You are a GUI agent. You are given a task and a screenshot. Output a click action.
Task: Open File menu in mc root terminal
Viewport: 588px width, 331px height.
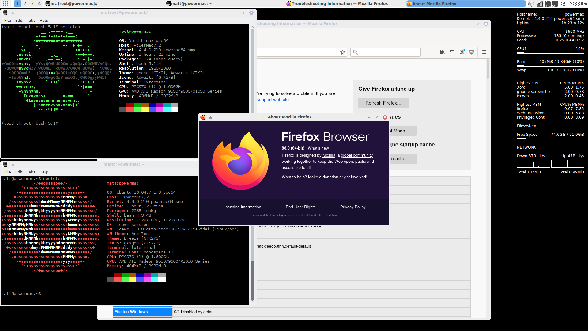pyautogui.click(x=8, y=21)
